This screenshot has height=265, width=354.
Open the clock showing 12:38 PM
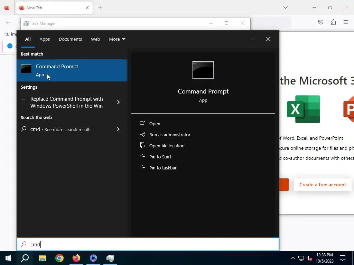[x=325, y=258]
